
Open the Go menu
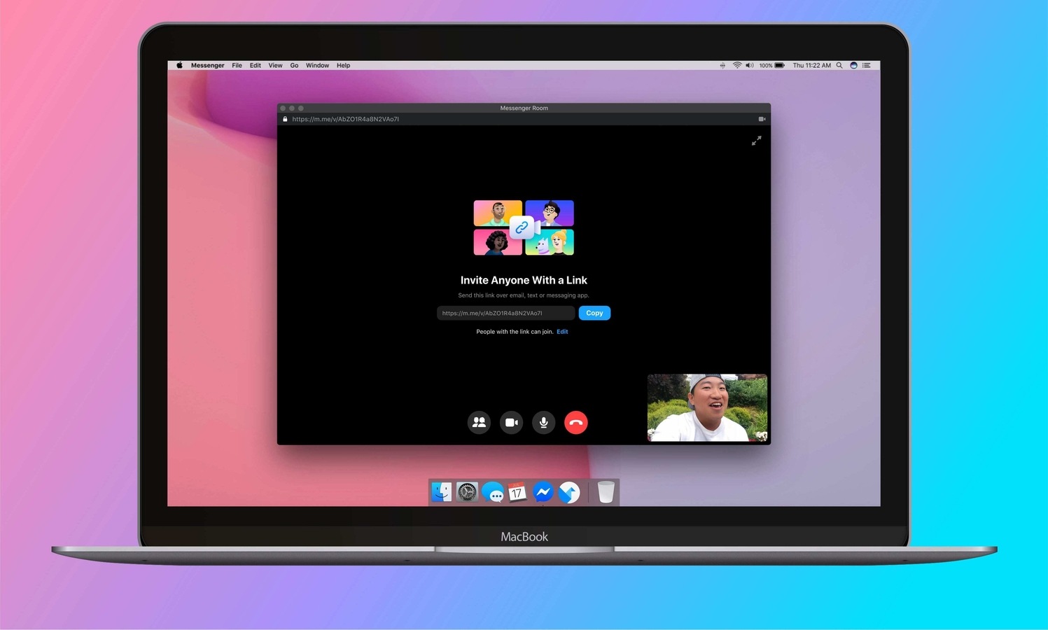click(294, 65)
